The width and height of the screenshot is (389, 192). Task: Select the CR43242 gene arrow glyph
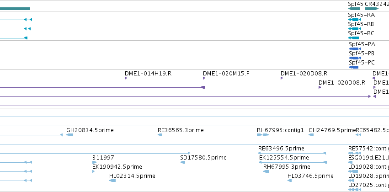(x=372, y=9)
